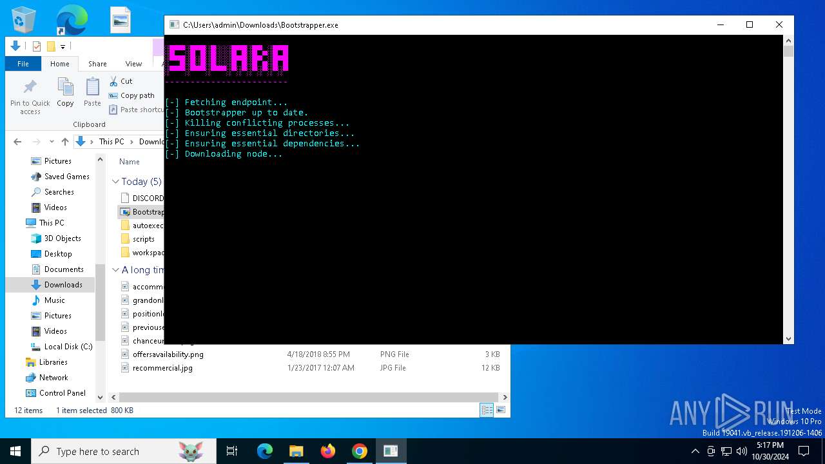
Task: Switch to the Share ribbon tab
Action: tap(97, 64)
